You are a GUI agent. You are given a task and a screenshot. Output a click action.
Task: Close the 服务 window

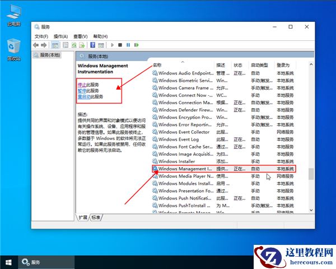coord(307,27)
